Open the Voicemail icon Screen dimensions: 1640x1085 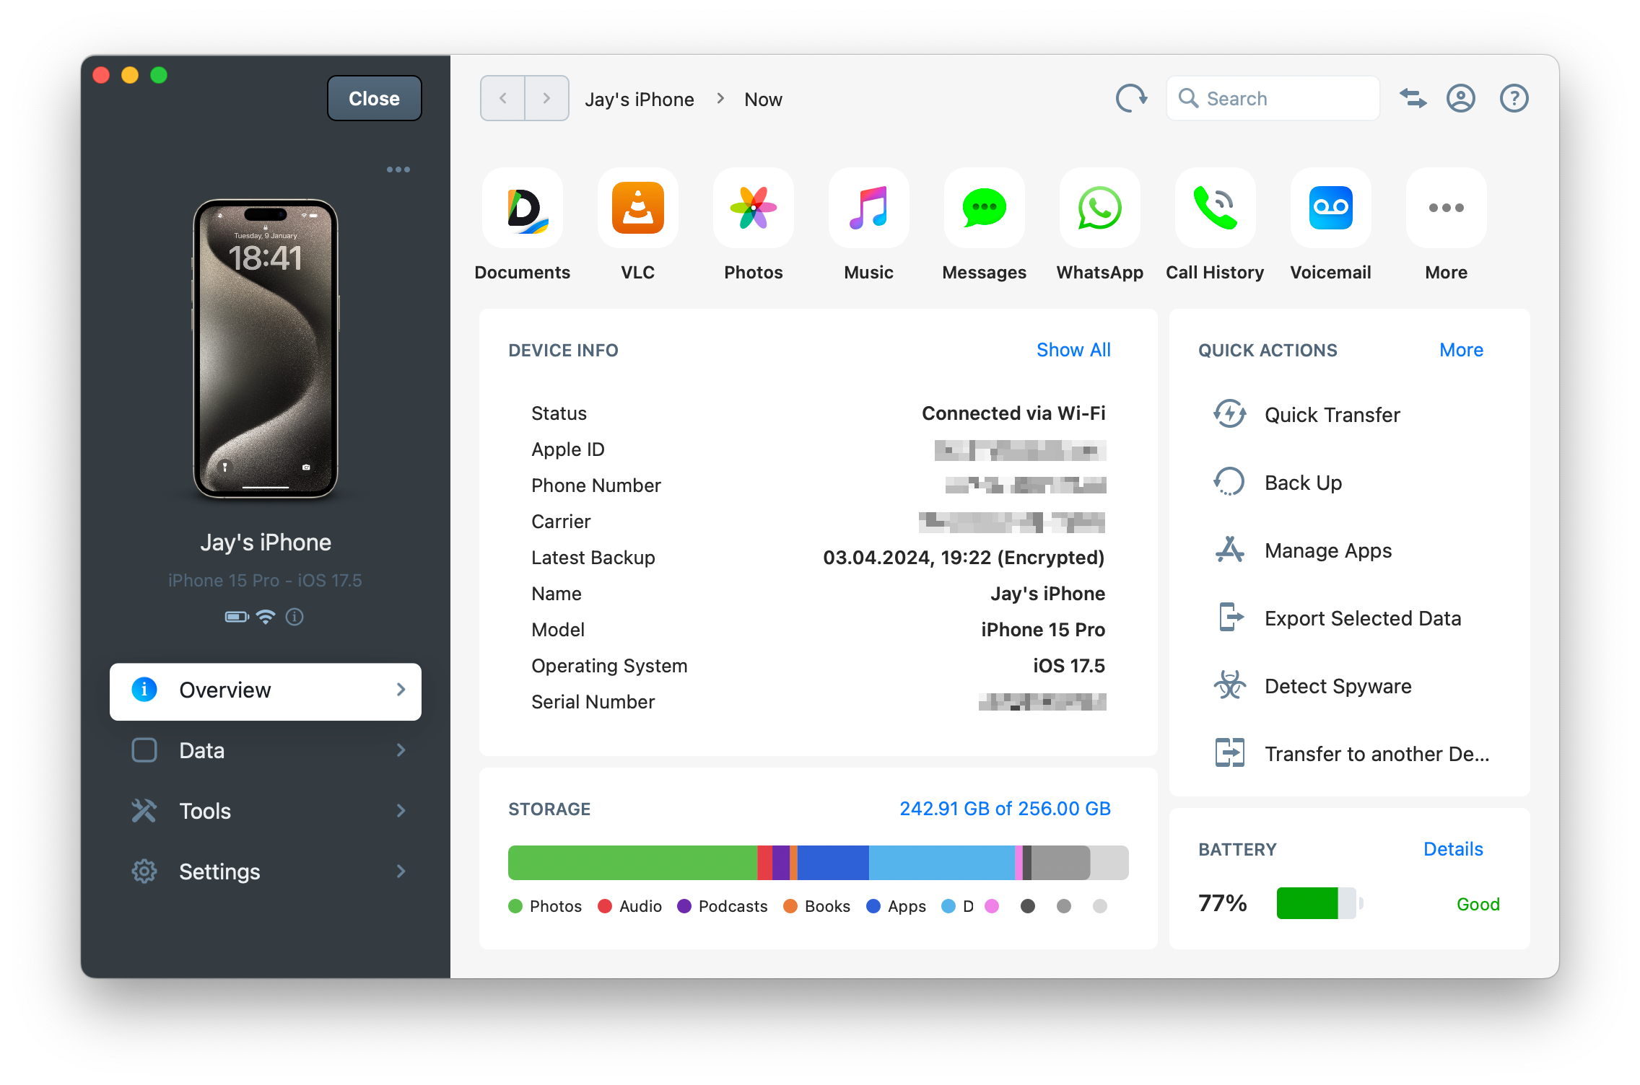coord(1331,208)
